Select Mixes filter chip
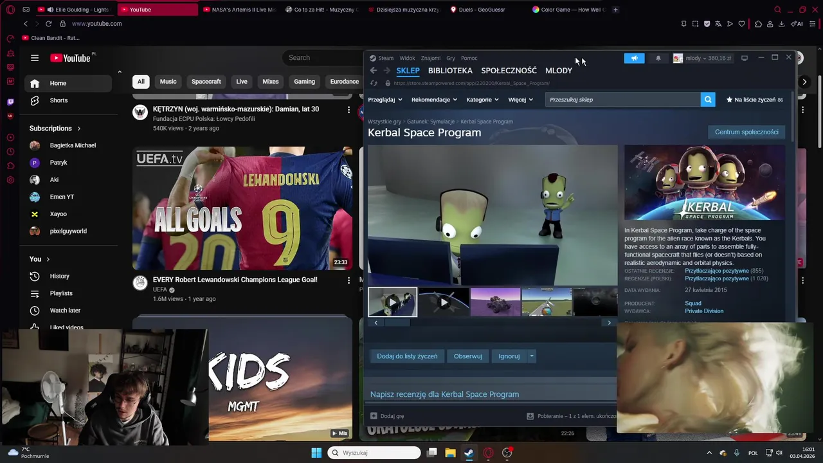 click(x=271, y=82)
